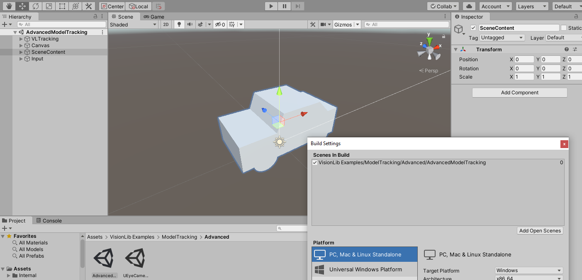Toggle pivot Center mode button
The width and height of the screenshot is (582, 280).
(x=112, y=6)
